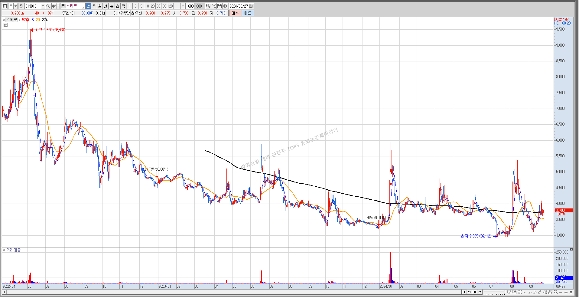The width and height of the screenshot is (579, 298).
Task: Click the add candlestick chart icon
Action: coord(208,6)
